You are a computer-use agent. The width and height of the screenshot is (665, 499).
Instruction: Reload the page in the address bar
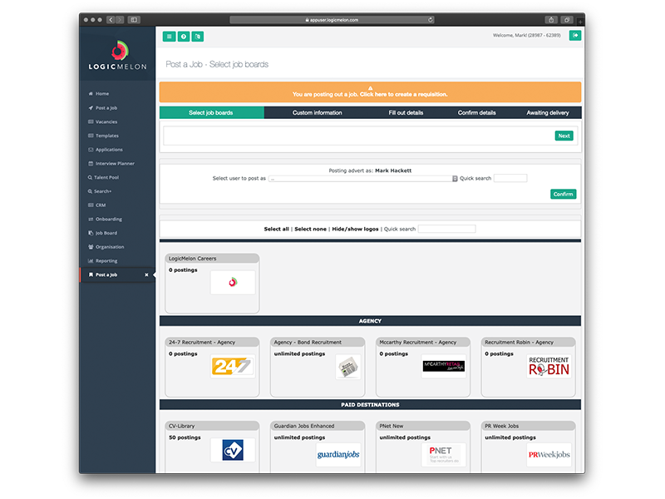coord(430,19)
